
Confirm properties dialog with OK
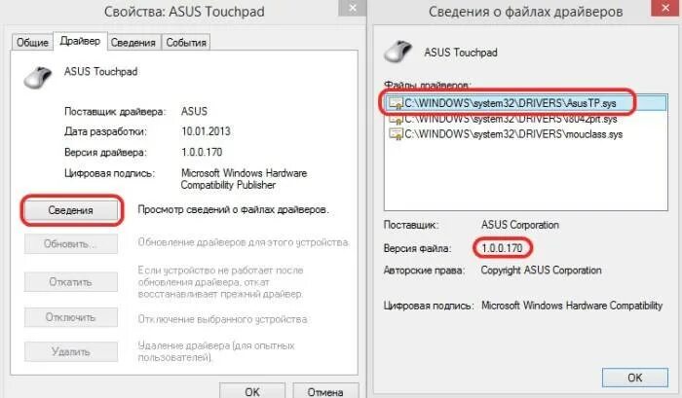tap(252, 390)
